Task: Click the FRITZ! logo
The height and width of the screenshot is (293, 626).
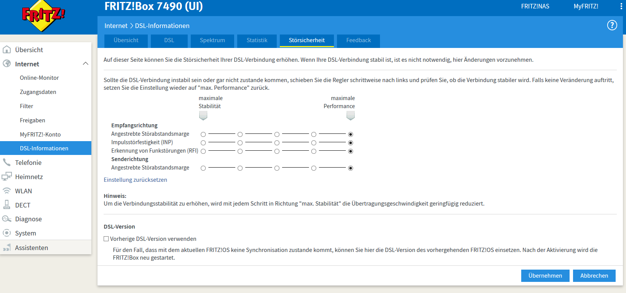Action: coord(43,16)
